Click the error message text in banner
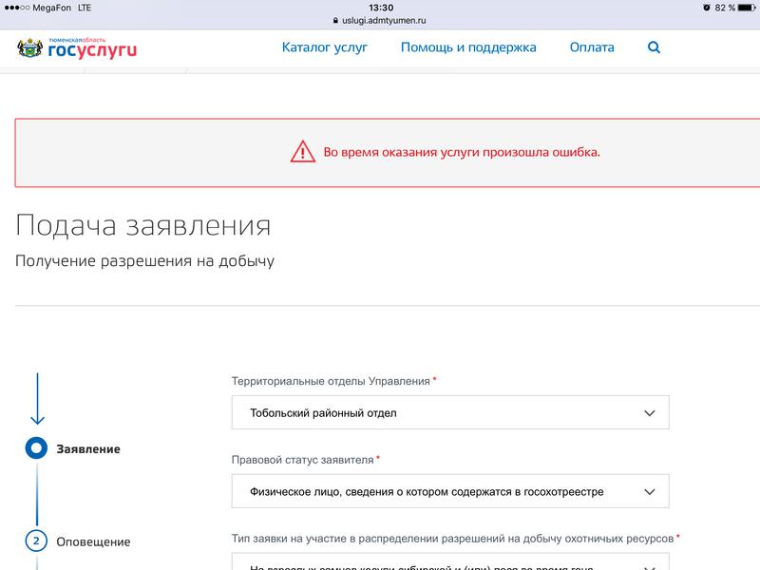Viewport: 760px width, 570px height. 462,152
